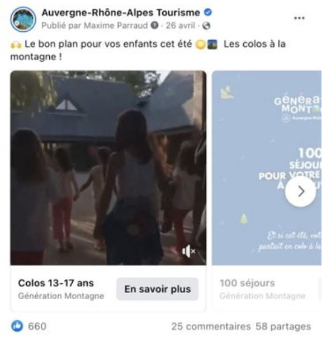Open Maxime Parraud publisher link
Screen dimensions: 331x337
[x=116, y=26]
